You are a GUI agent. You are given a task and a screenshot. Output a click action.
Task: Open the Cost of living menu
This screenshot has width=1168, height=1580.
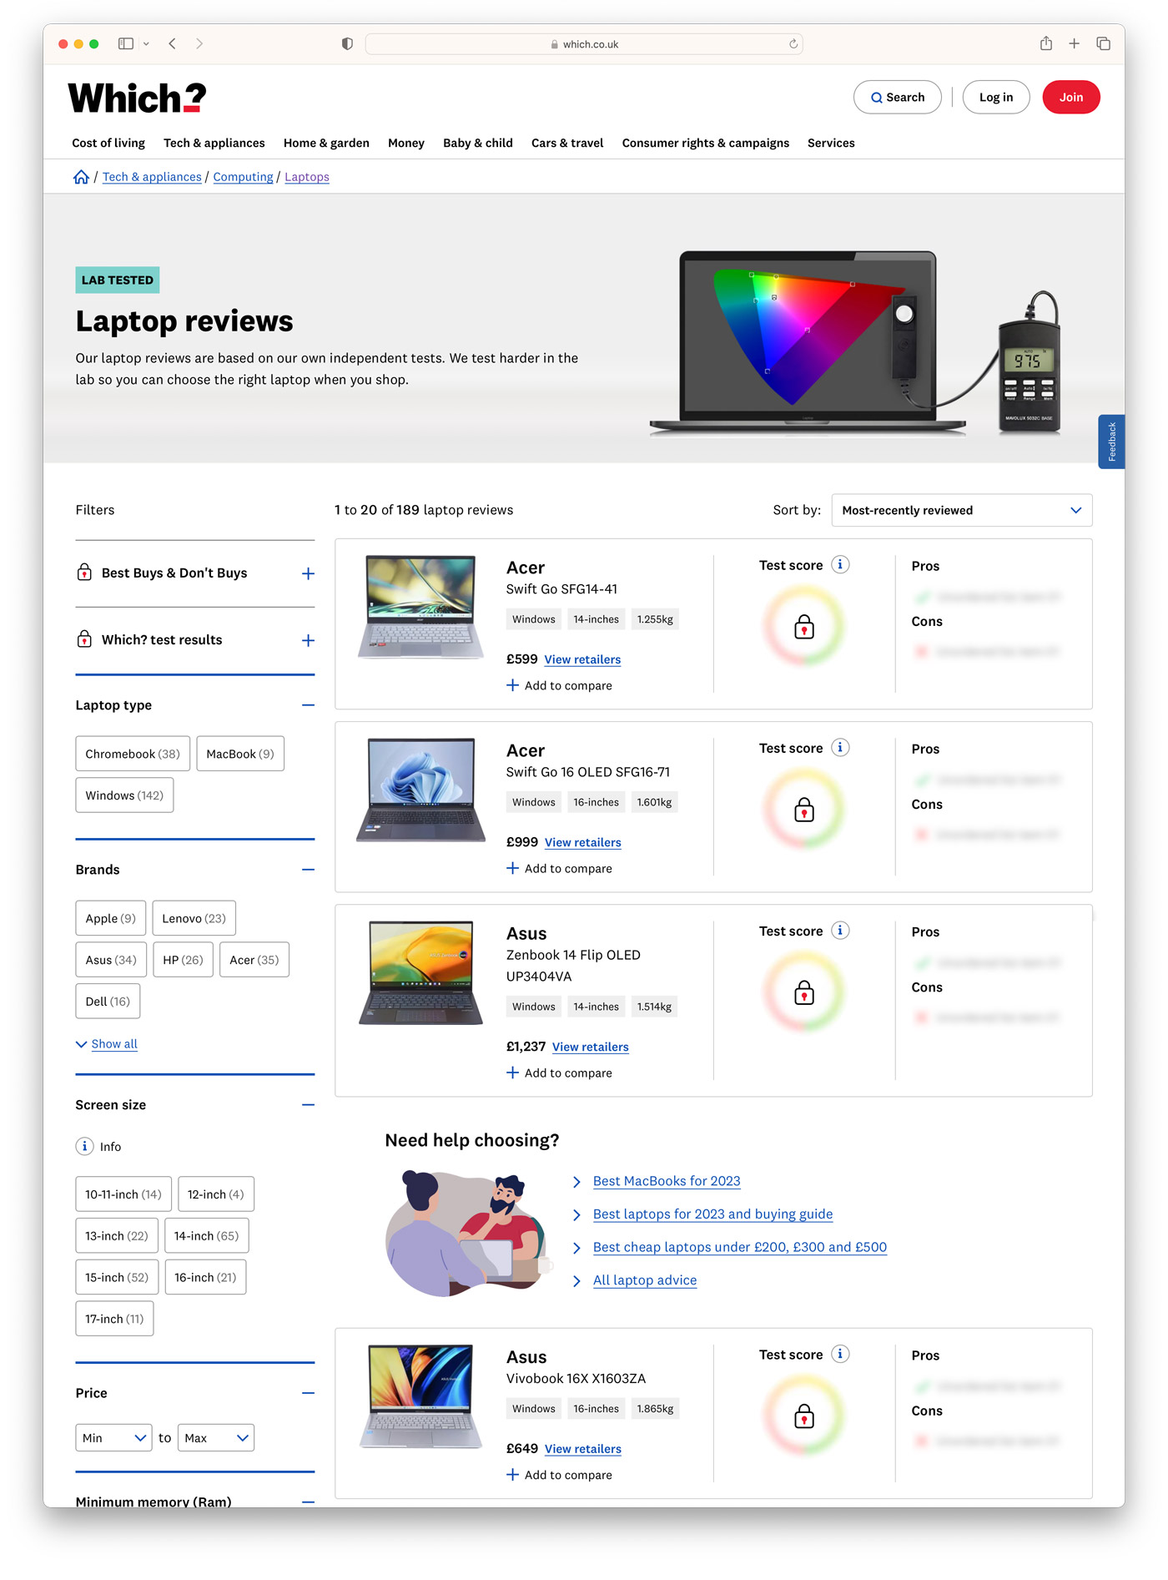tap(108, 143)
